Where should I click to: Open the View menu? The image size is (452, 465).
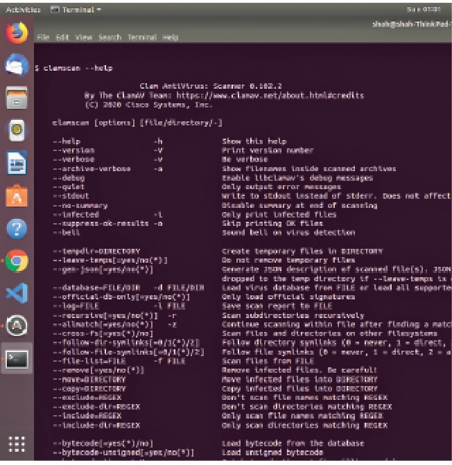coord(83,37)
